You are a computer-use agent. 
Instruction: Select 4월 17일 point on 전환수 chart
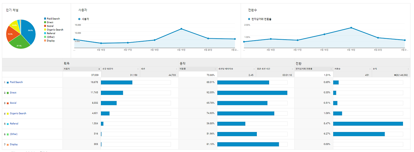[298, 40]
